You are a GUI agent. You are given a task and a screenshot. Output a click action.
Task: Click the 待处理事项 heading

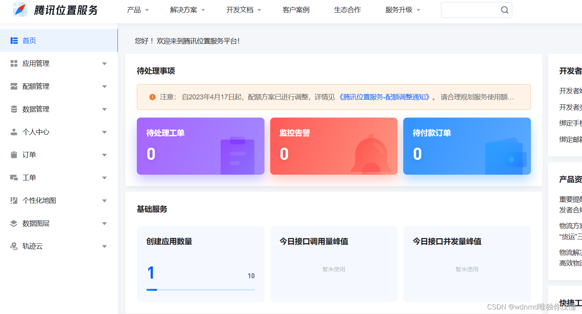pyautogui.click(x=156, y=71)
